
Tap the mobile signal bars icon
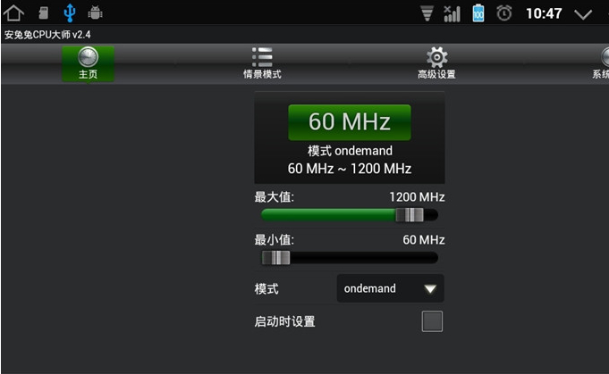pyautogui.click(x=453, y=13)
